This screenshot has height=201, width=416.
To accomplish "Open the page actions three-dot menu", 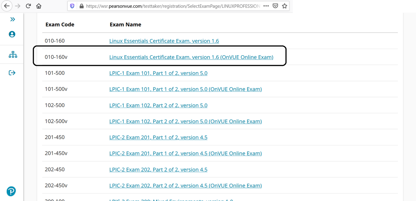I will (x=266, y=6).
